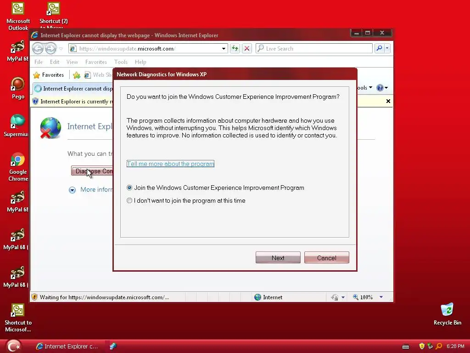
Task: Click the Diagnose Connection Problems button
Action: tap(92, 171)
